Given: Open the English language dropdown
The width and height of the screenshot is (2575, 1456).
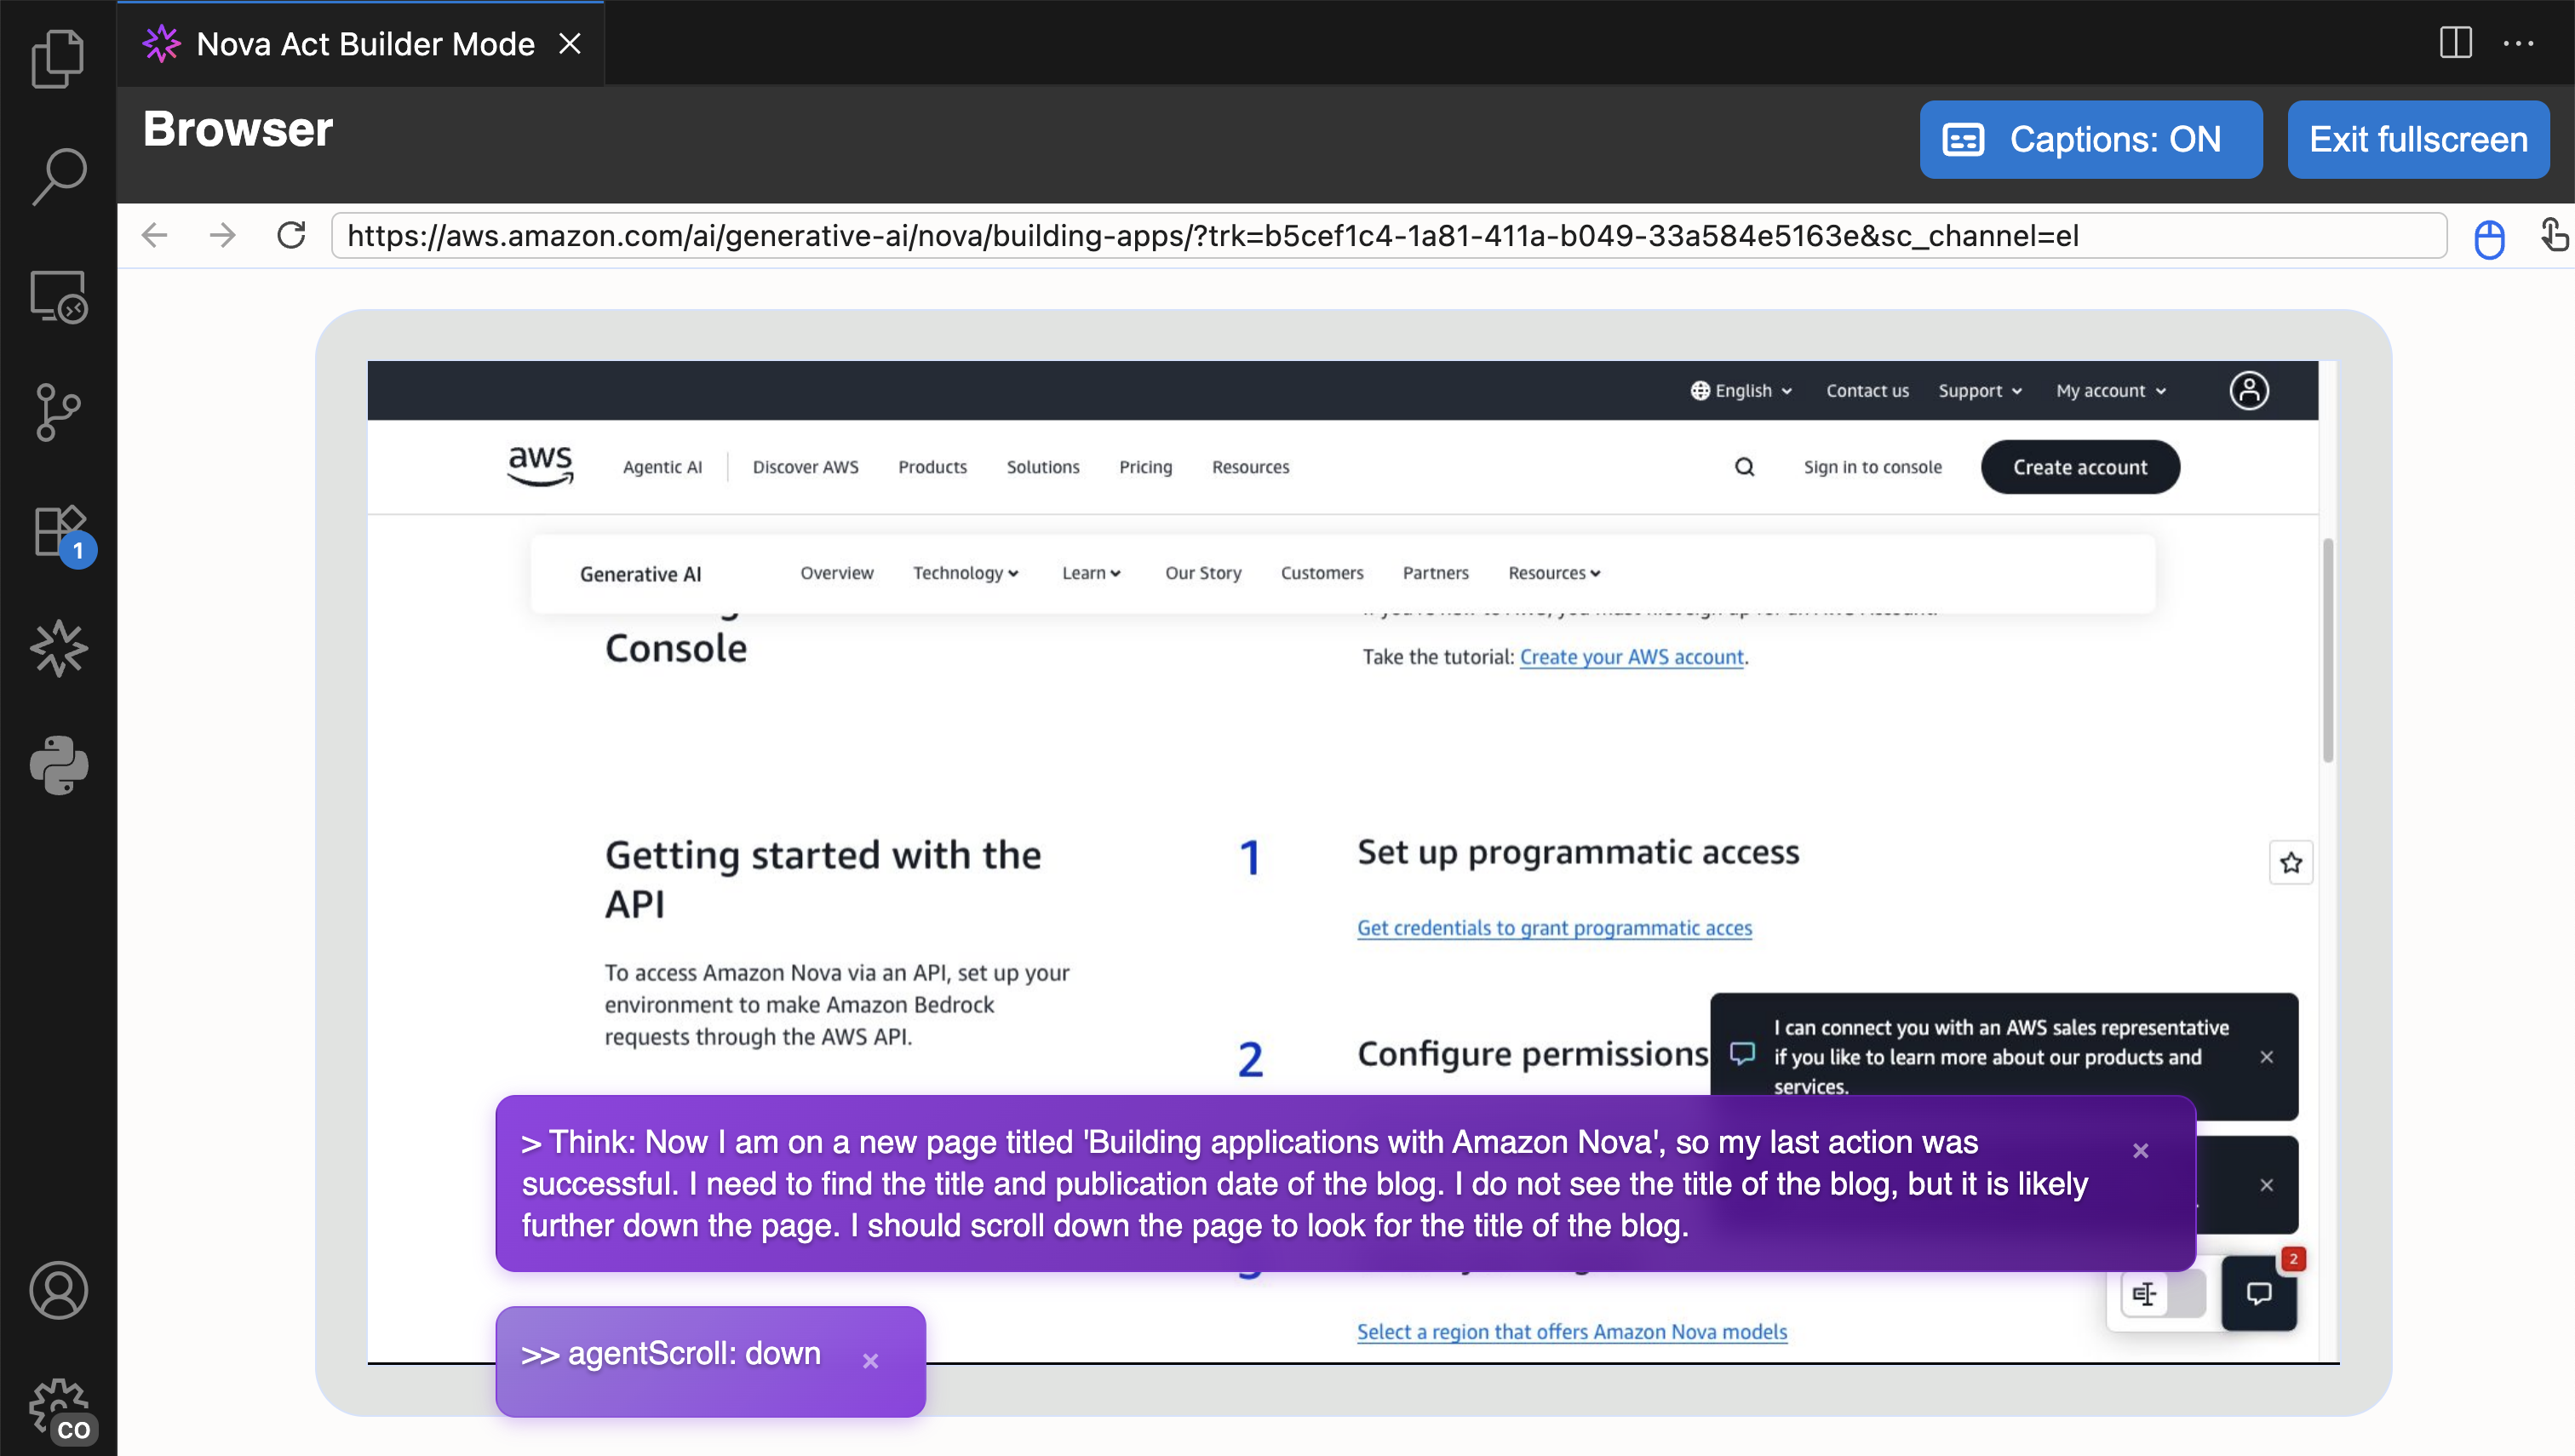Looking at the screenshot, I should (x=1742, y=391).
